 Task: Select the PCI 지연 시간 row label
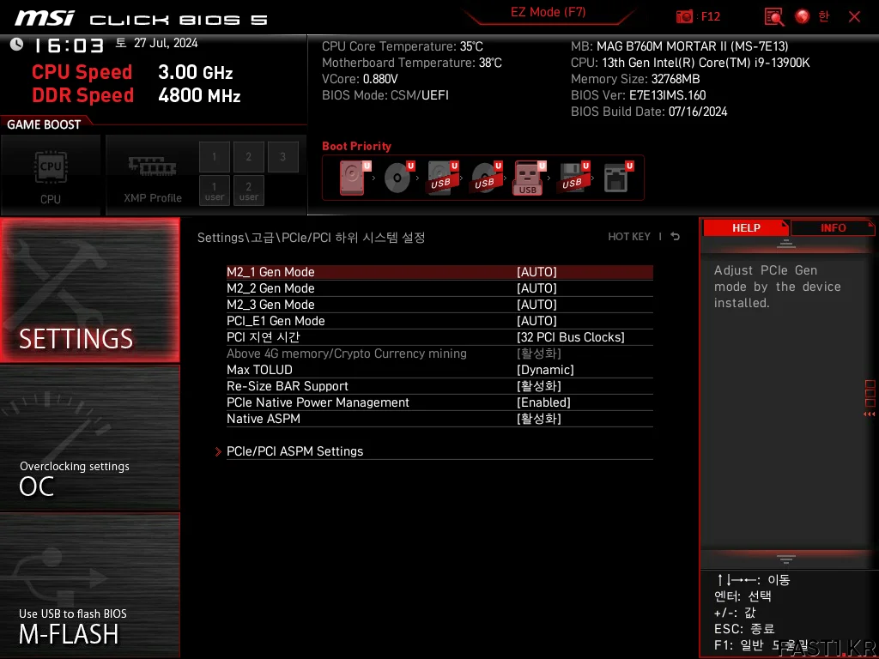click(263, 336)
